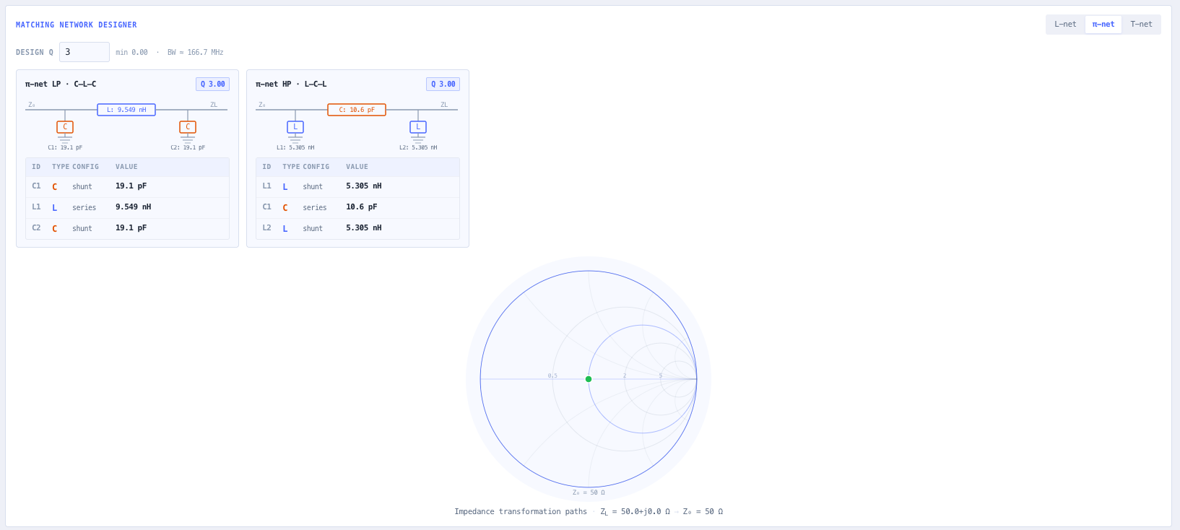Click the VALUE column header in LP table
This screenshot has width=1180, height=530.
(126, 167)
